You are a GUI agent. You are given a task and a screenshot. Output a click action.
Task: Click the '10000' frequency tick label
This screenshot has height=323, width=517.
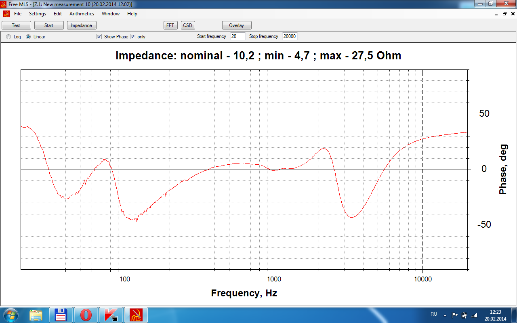[422, 279]
